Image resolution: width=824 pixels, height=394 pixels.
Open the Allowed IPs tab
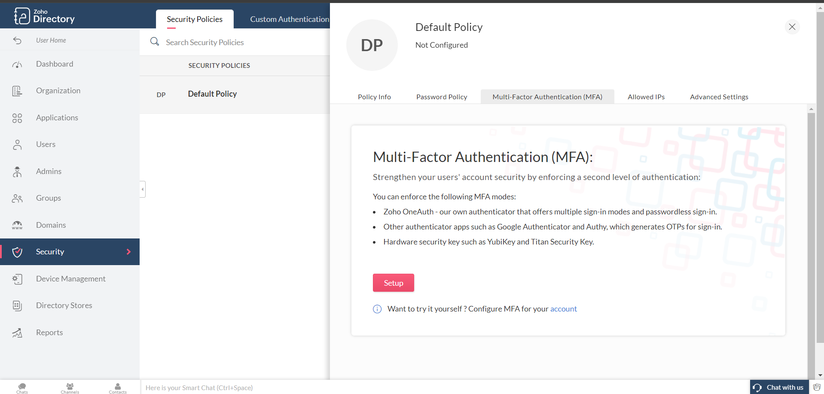646,97
